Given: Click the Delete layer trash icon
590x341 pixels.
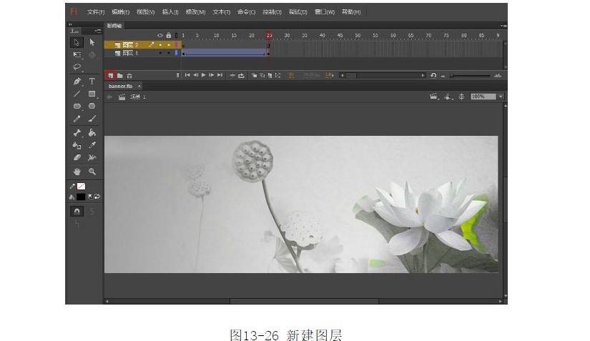Looking at the screenshot, I should point(129,75).
